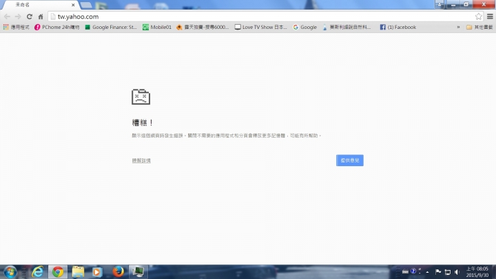Reload the page with the refresh icon
Viewport: 496px width, 279px height.
[30, 17]
